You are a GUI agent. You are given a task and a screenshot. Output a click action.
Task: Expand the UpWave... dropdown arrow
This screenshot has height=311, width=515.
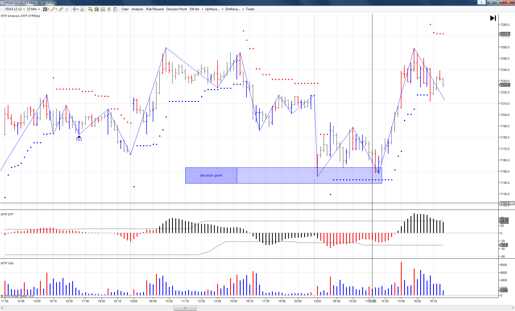point(223,9)
